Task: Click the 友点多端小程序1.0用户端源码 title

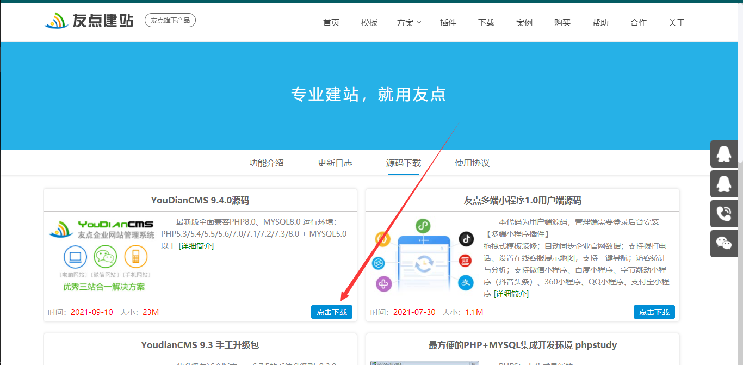Action: 523,200
